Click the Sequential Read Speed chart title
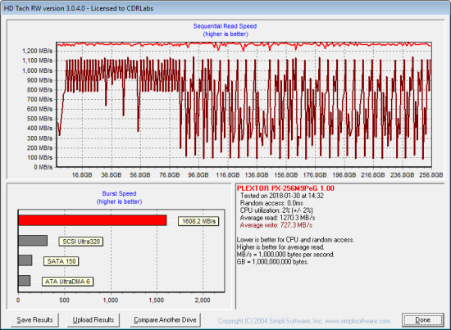Image resolution: width=451 pixels, height=330 pixels. (225, 26)
